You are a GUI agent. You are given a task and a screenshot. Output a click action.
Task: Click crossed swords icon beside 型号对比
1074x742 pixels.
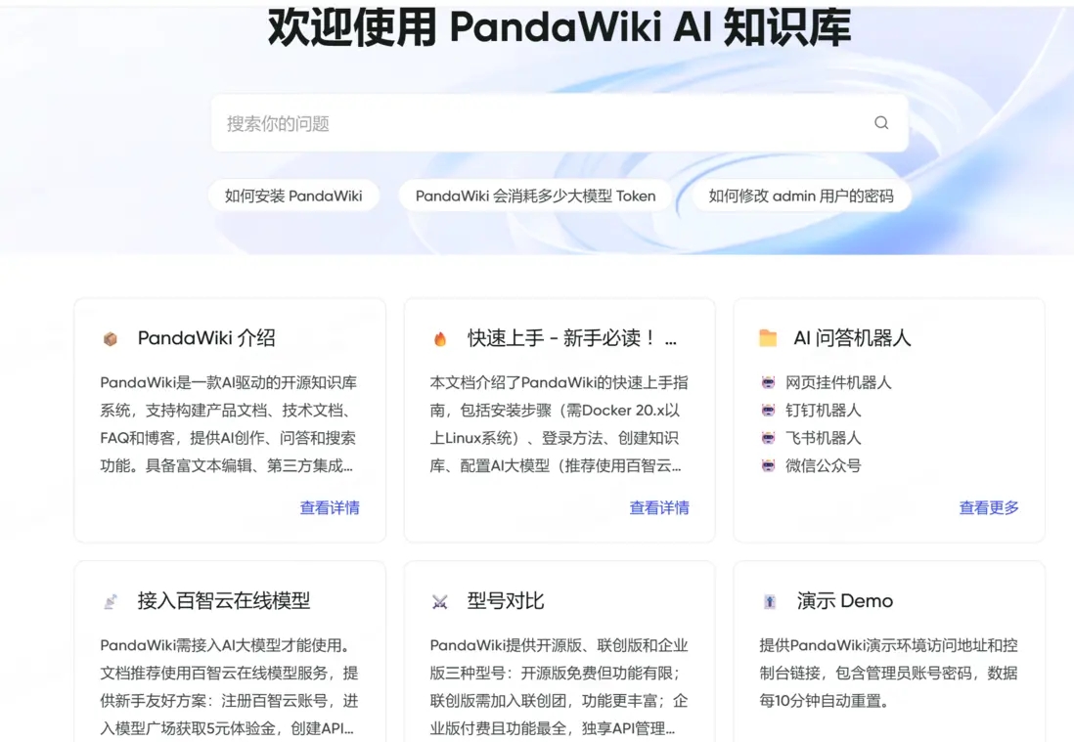tap(440, 601)
